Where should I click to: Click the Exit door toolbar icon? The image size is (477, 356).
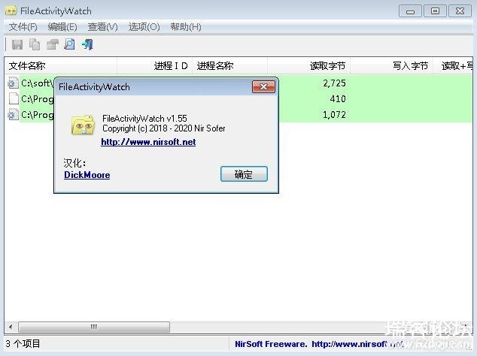pyautogui.click(x=87, y=44)
